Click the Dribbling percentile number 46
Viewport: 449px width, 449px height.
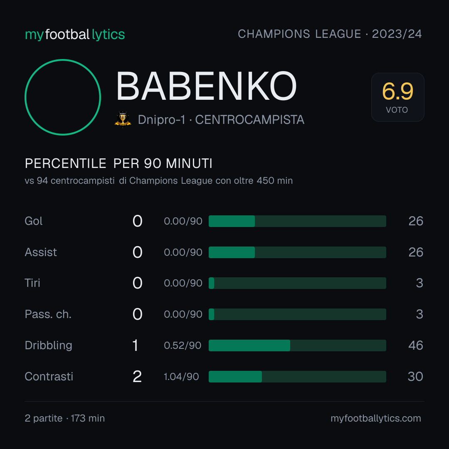pyautogui.click(x=415, y=345)
